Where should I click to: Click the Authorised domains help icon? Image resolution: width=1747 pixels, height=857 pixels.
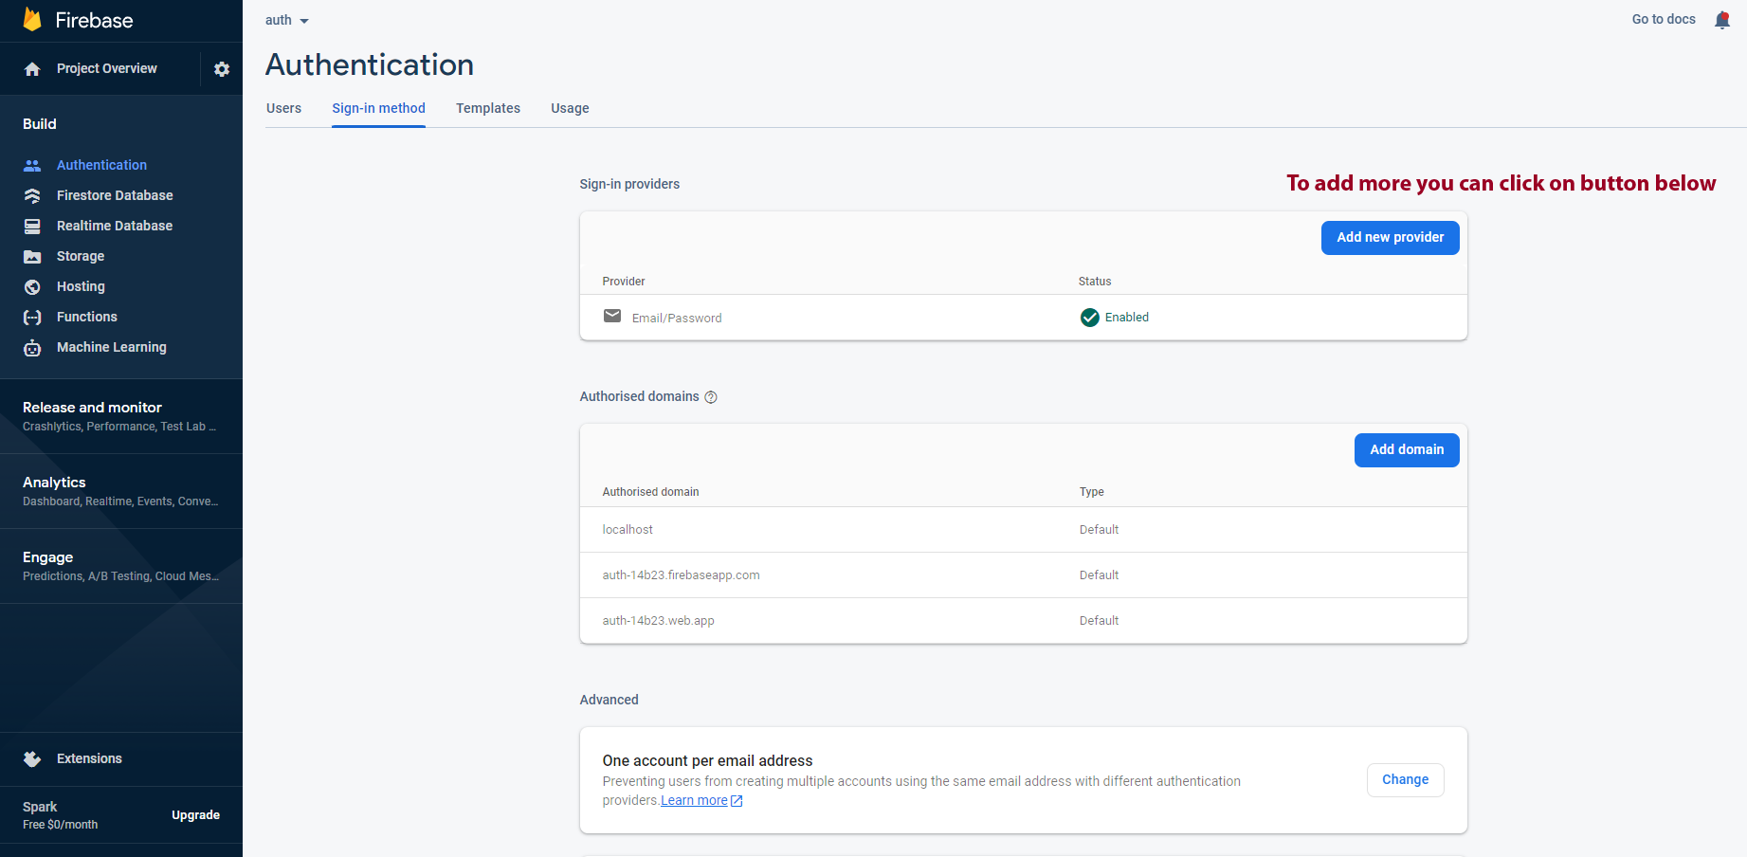(x=711, y=397)
